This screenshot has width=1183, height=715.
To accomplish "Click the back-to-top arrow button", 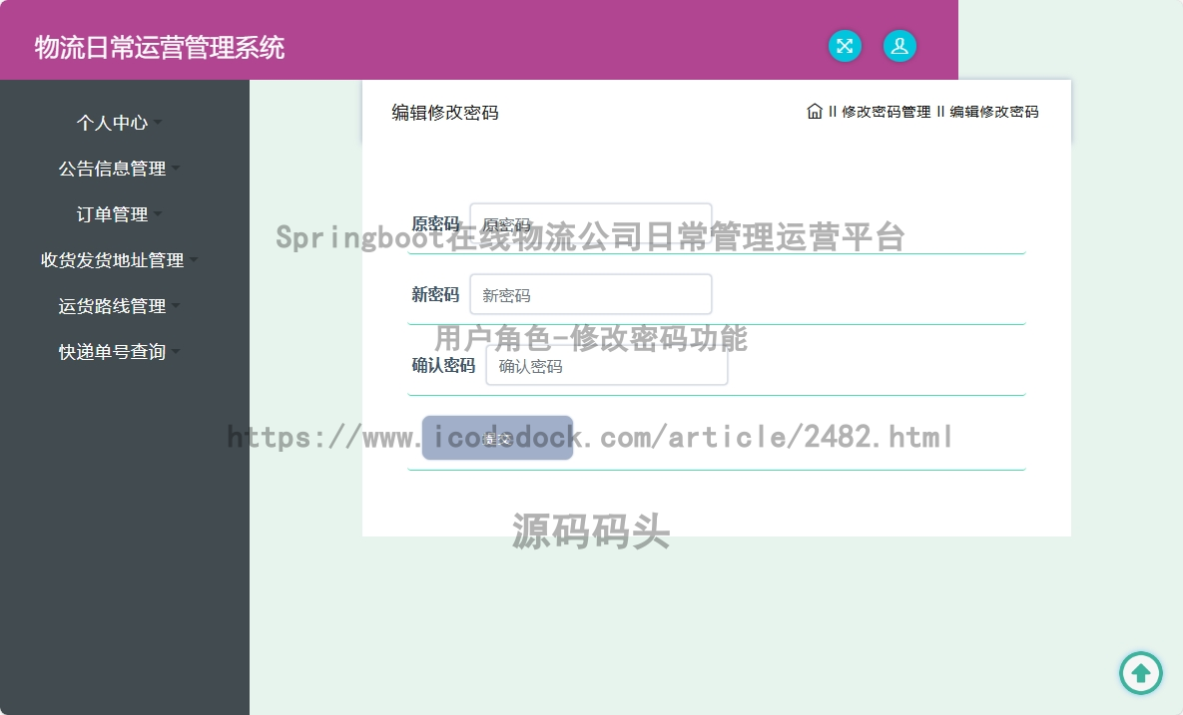I will (x=1141, y=673).
